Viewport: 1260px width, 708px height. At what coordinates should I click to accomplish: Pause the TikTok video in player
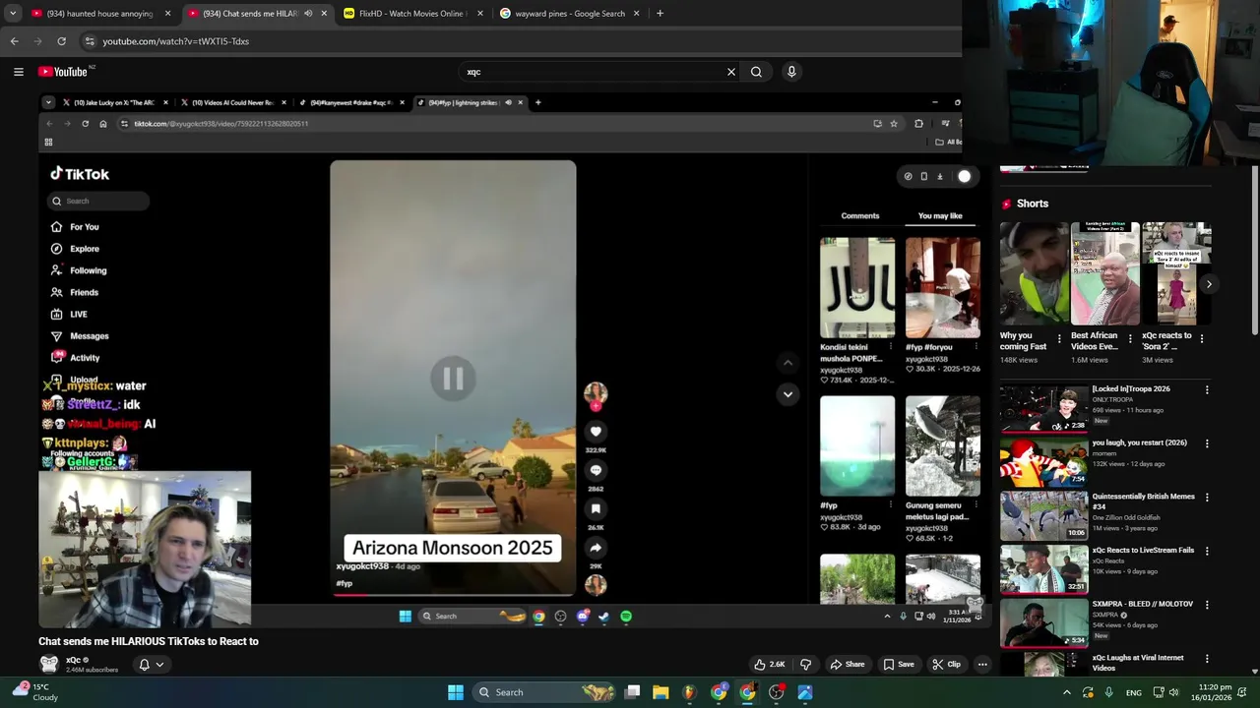click(453, 379)
